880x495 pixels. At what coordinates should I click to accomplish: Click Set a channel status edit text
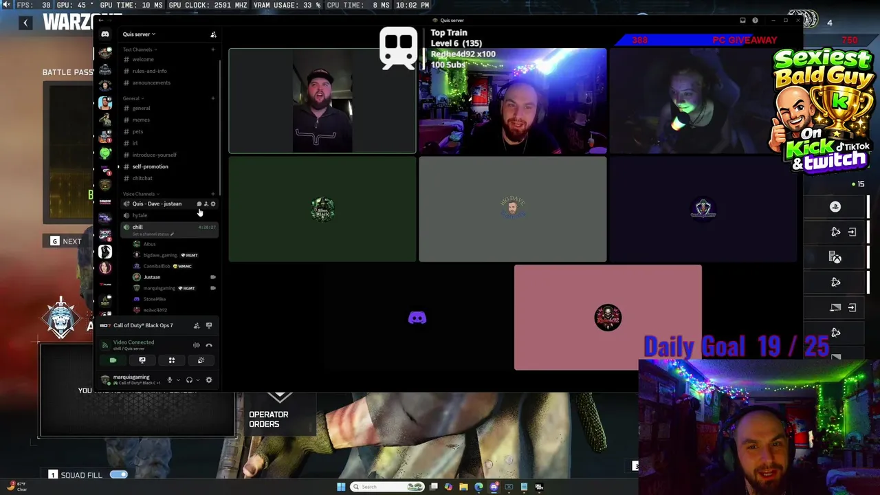[153, 234]
